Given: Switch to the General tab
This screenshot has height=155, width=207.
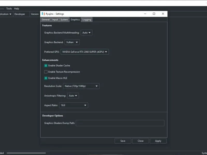Looking at the screenshot, I should pos(46,20).
